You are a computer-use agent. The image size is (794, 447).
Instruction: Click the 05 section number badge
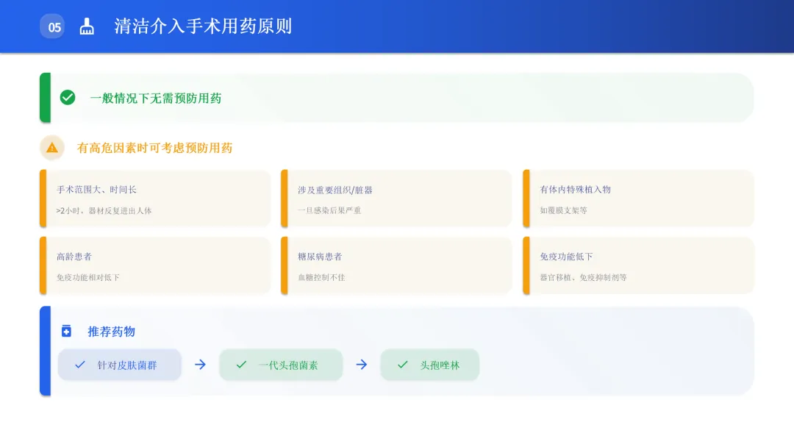(52, 26)
